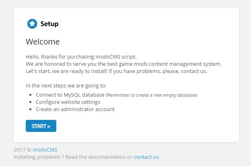
Task: Click the Setup title text
Action: [49, 24]
